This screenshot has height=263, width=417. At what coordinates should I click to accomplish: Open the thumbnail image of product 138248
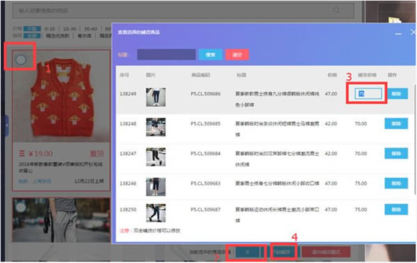click(156, 127)
